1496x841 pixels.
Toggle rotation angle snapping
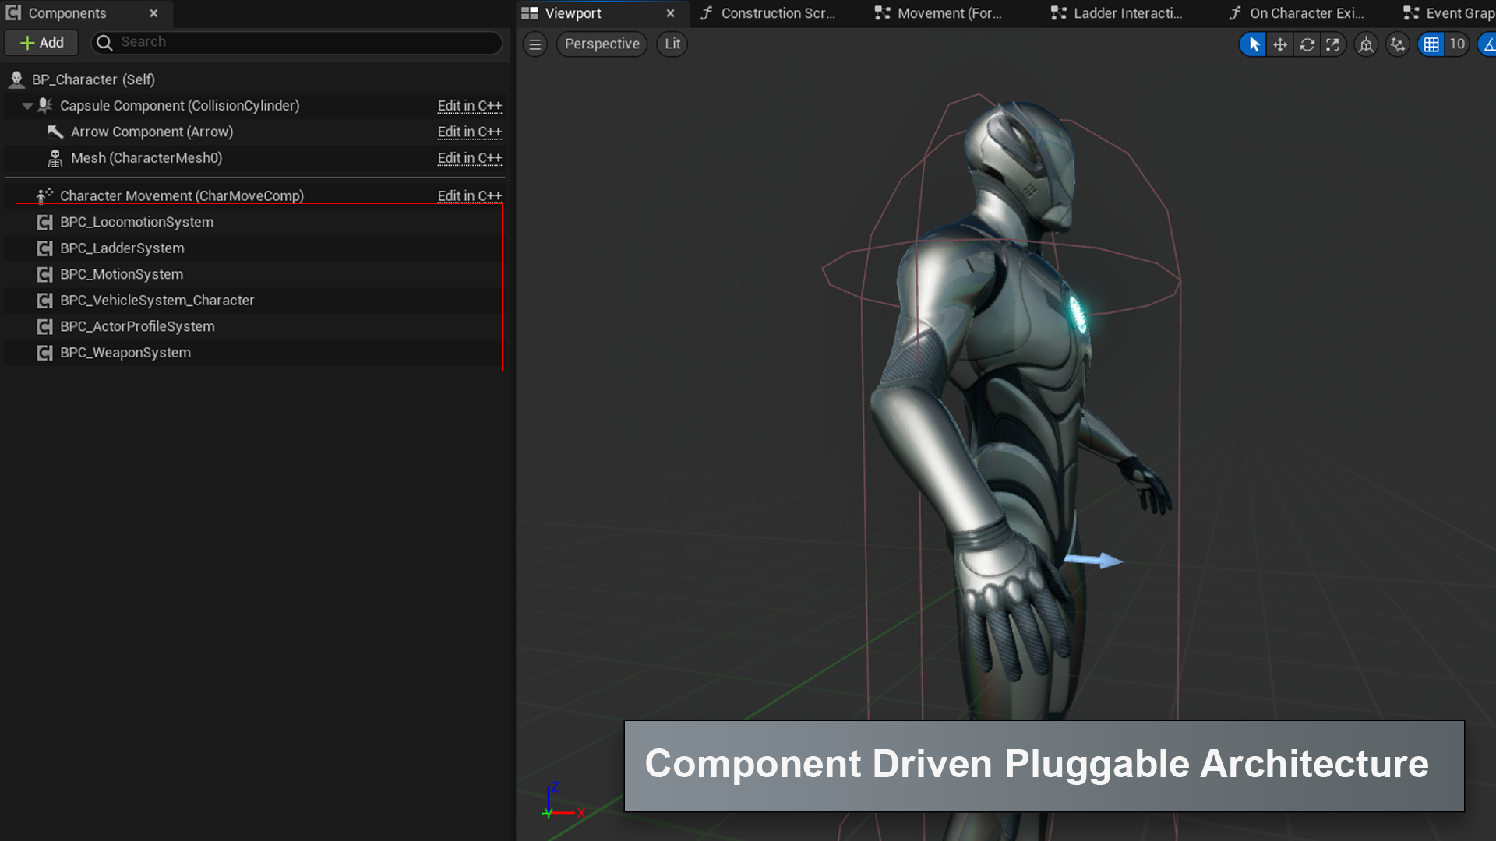(x=1488, y=44)
